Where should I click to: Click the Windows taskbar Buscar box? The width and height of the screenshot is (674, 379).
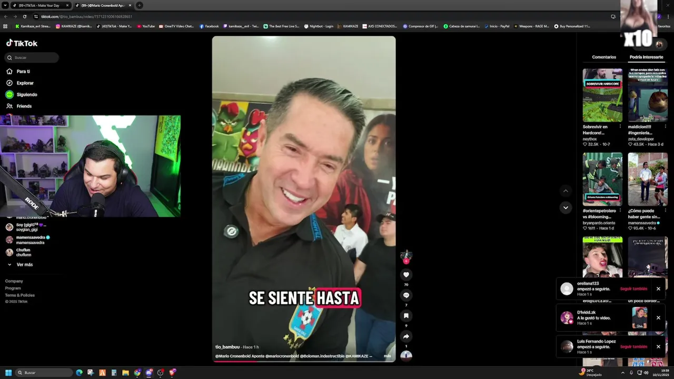click(x=44, y=373)
